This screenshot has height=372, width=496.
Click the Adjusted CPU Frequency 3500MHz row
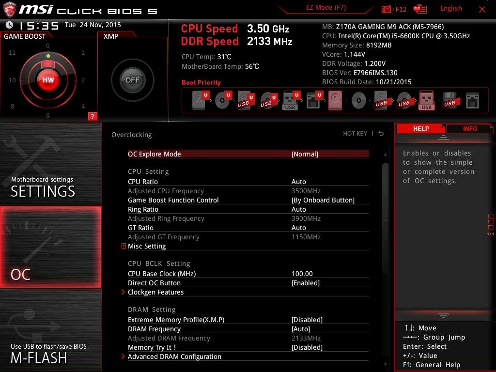(248, 191)
